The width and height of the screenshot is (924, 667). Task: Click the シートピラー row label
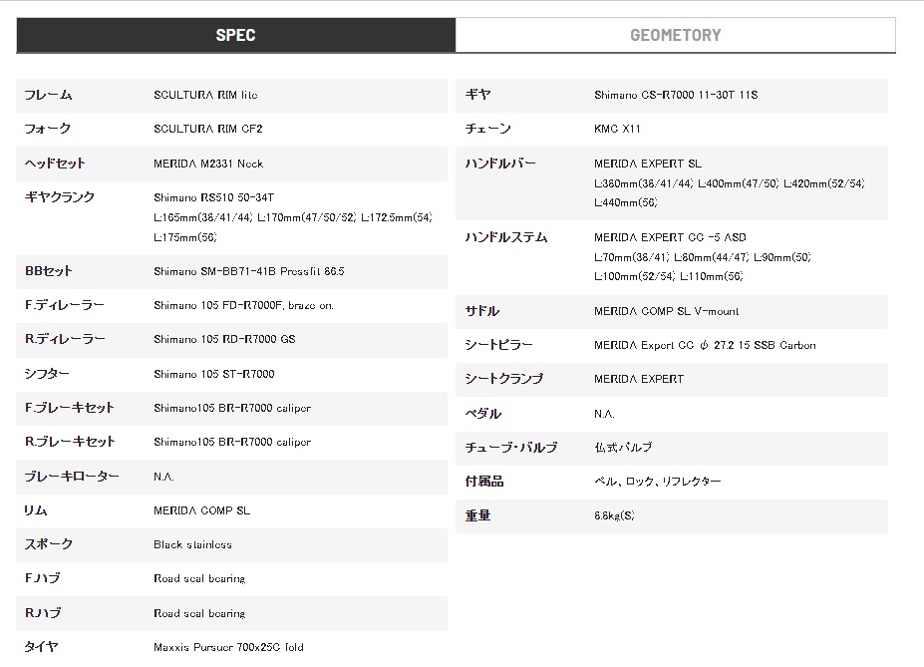(498, 345)
